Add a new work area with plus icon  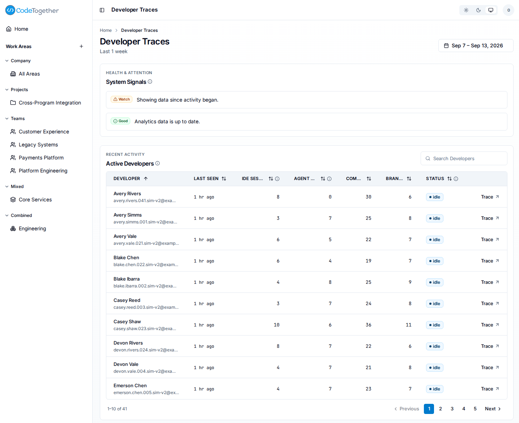tap(81, 46)
